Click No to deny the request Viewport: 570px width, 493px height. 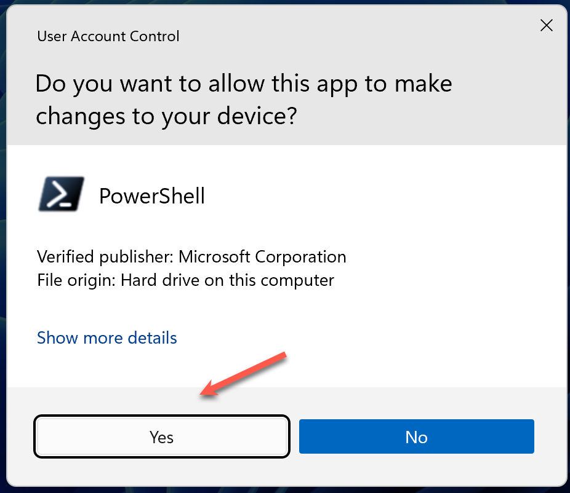(416, 437)
